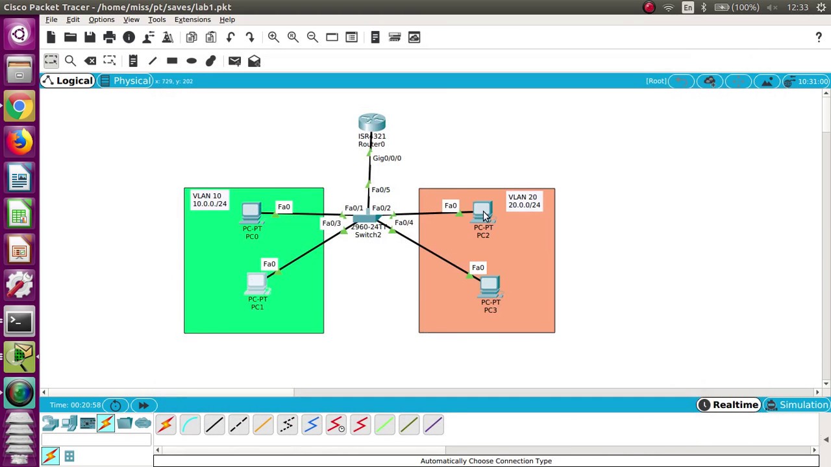Activate the Delete tool
This screenshot has width=831, height=467.
coord(90,60)
